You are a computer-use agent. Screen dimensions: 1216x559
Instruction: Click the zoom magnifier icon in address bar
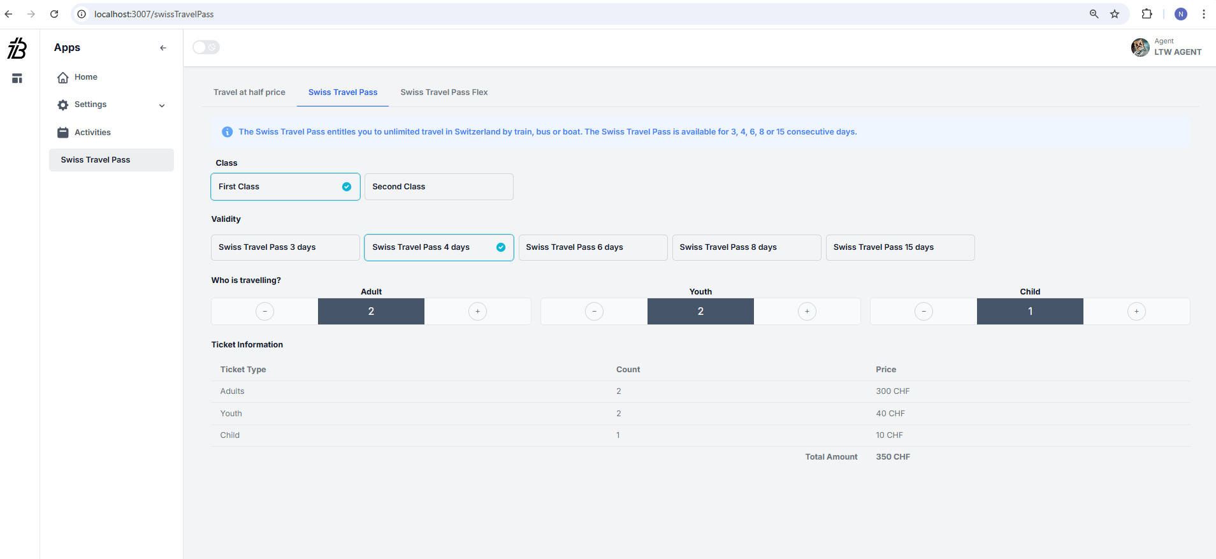tap(1094, 14)
